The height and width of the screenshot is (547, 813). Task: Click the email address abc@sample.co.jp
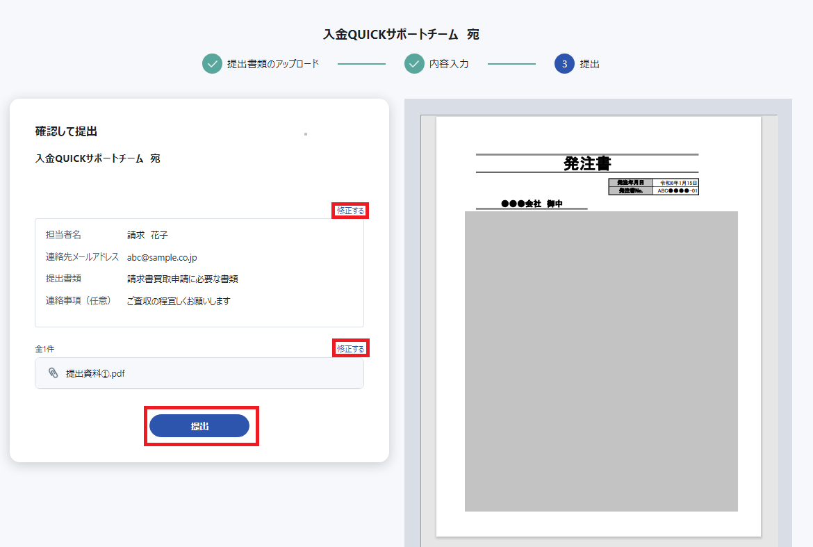162,257
